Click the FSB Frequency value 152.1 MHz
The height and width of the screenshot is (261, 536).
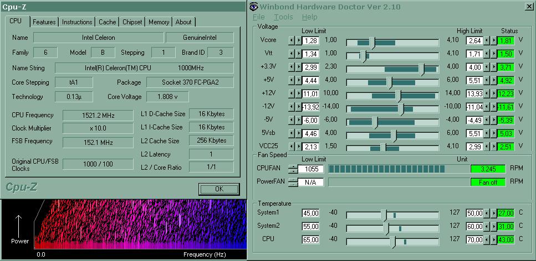pos(98,142)
